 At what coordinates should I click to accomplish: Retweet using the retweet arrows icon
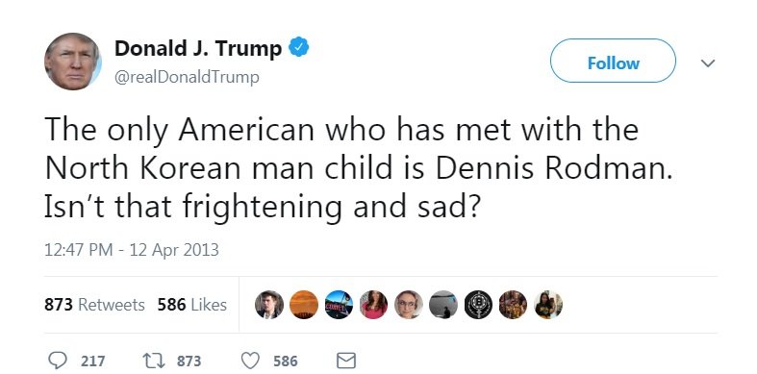click(153, 361)
